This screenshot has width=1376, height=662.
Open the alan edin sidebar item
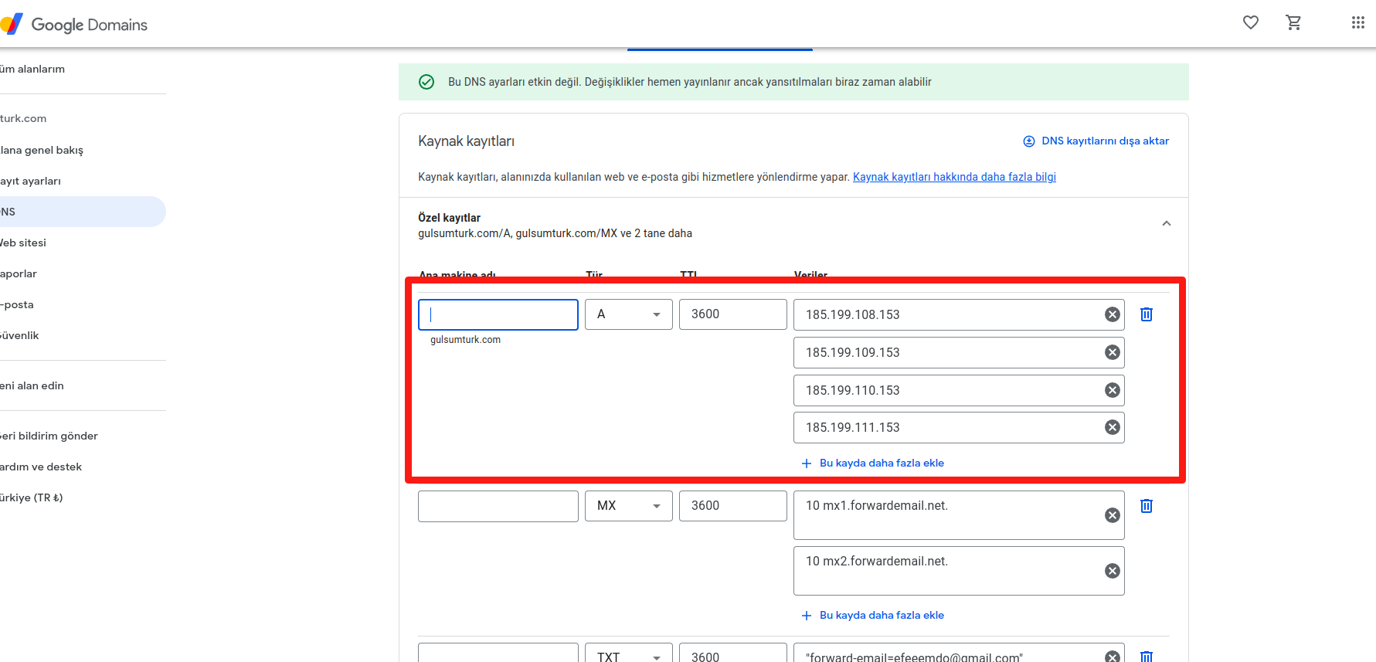coord(32,385)
